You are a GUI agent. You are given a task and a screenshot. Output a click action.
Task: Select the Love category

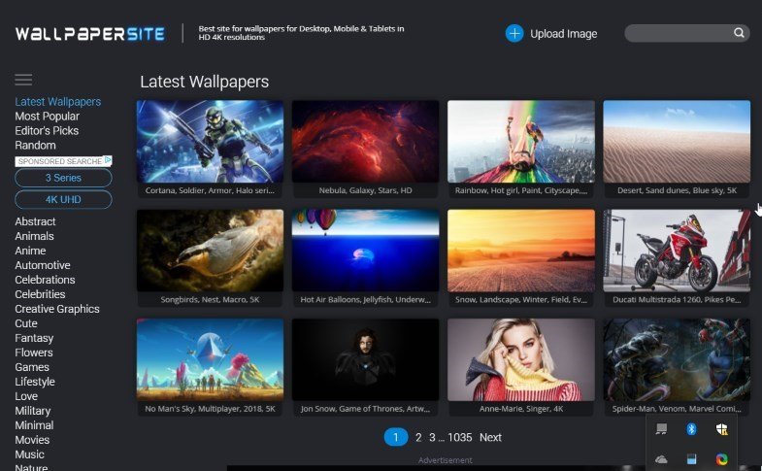(26, 396)
